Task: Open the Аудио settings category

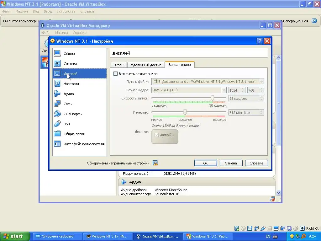Action: point(79,94)
